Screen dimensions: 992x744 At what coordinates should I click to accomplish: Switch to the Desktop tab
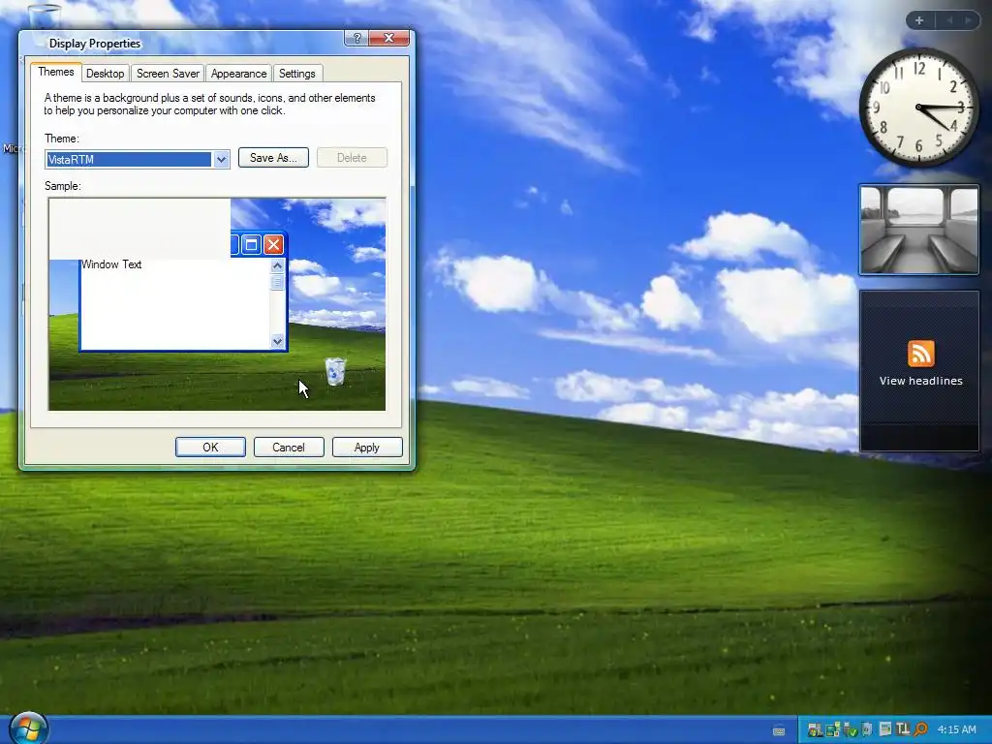[x=105, y=74]
